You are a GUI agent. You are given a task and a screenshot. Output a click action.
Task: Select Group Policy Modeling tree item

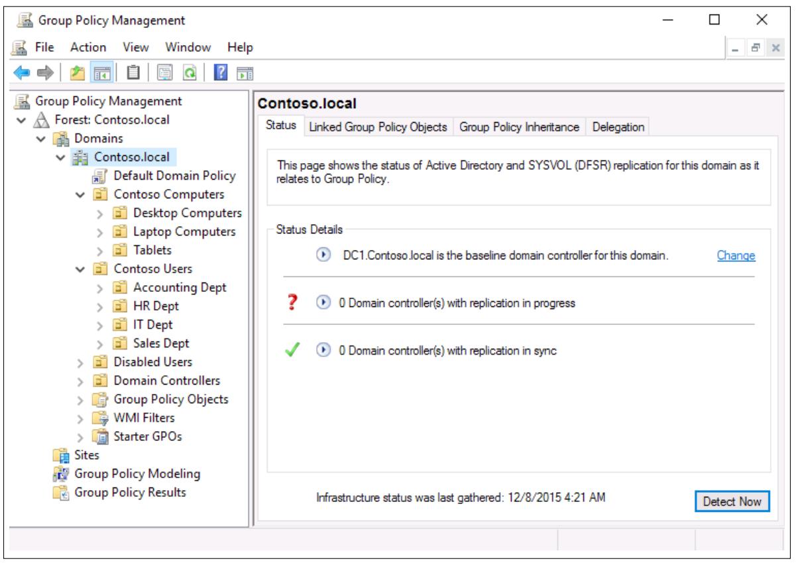137,473
